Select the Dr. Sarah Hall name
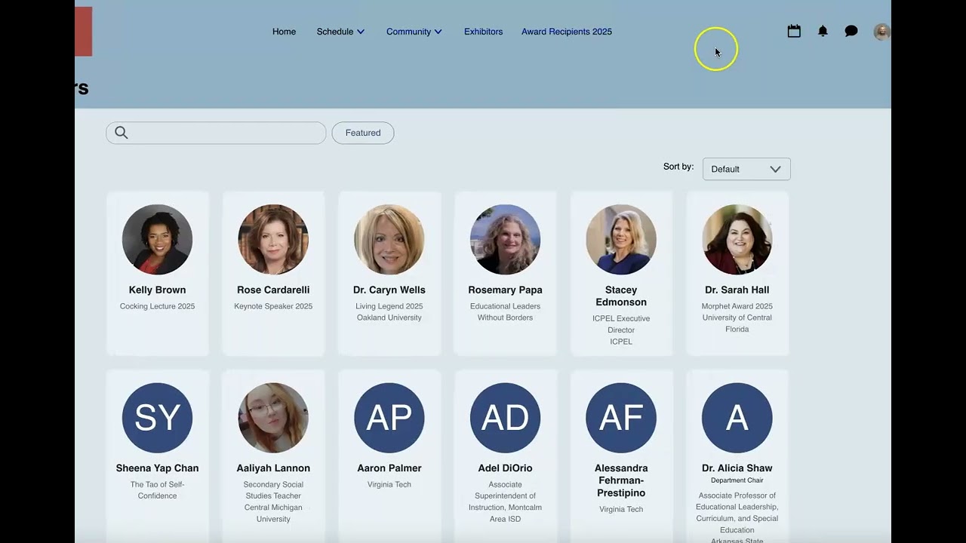The height and width of the screenshot is (543, 966). 737,290
